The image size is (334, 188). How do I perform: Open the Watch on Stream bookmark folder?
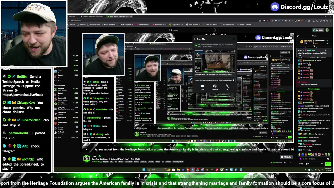click(94, 25)
